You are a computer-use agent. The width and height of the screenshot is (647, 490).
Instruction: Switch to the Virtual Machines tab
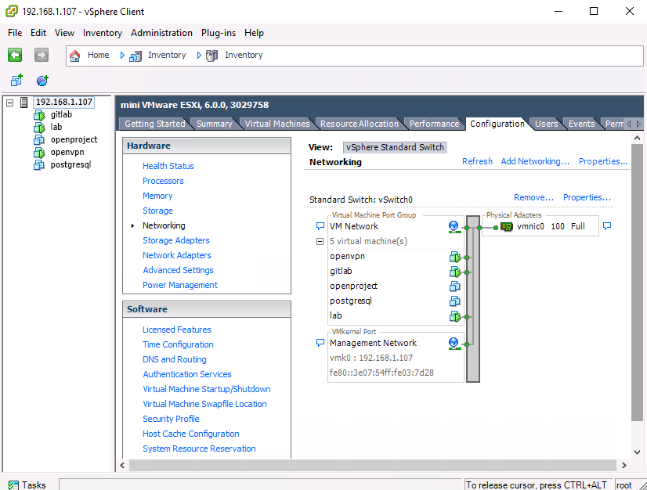click(277, 124)
